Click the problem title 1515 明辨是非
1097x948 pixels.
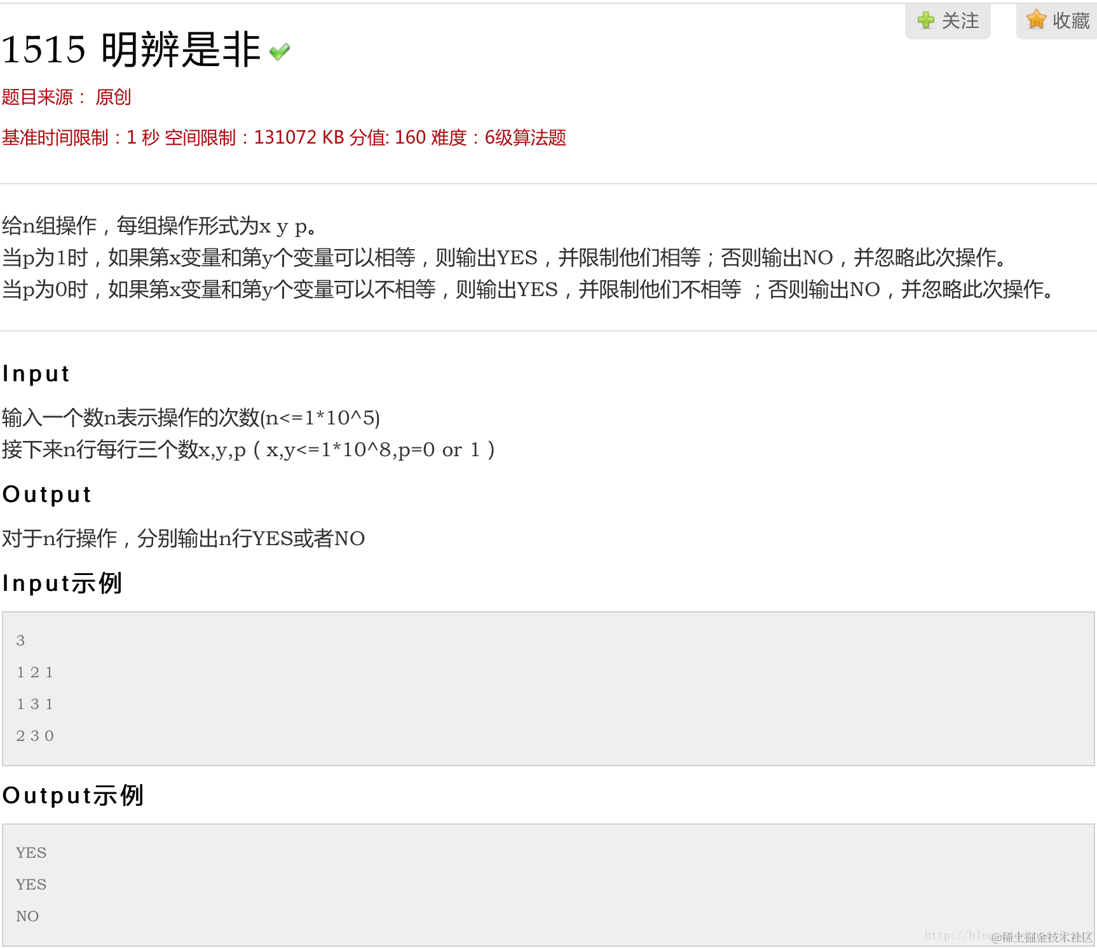tap(131, 50)
